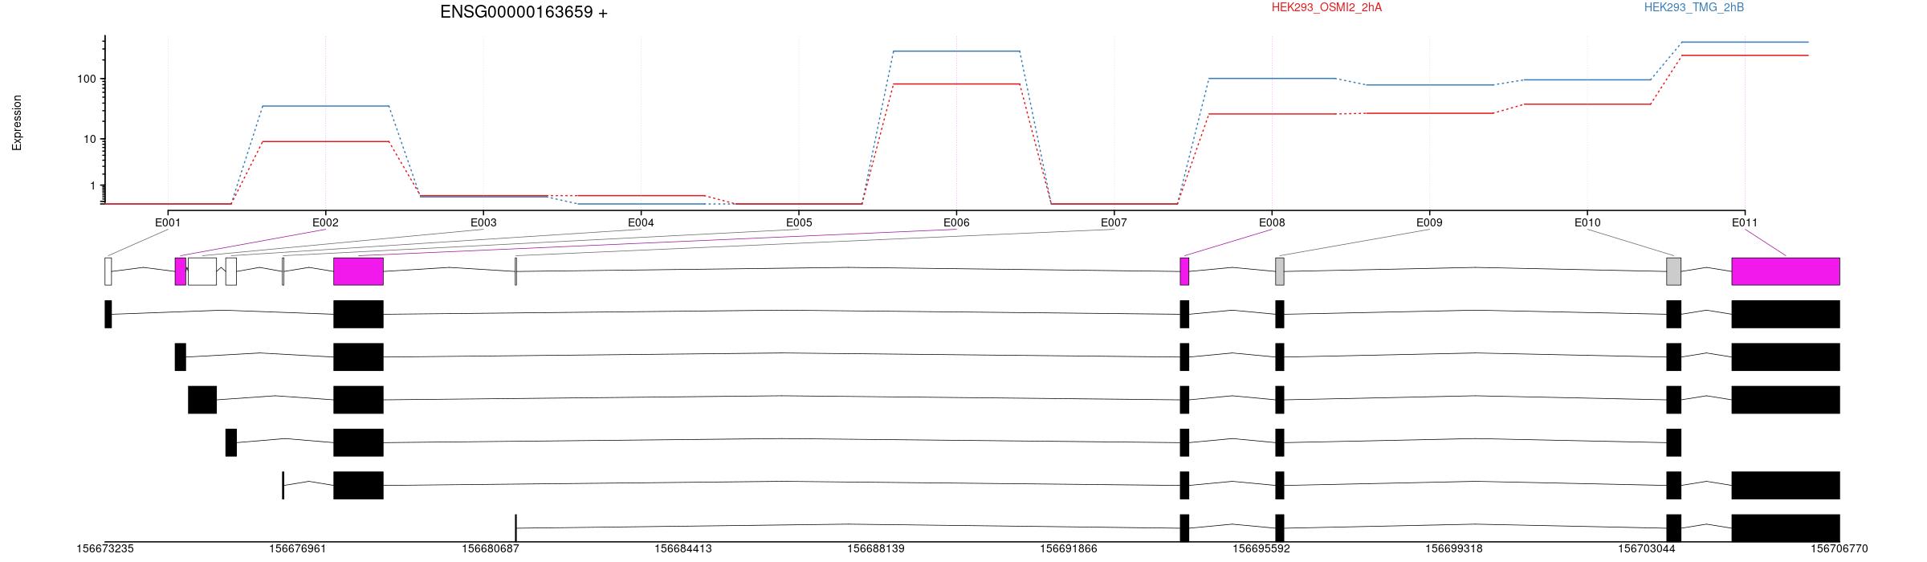Click the E005 exon label
The image size is (1927, 562).
click(x=798, y=222)
